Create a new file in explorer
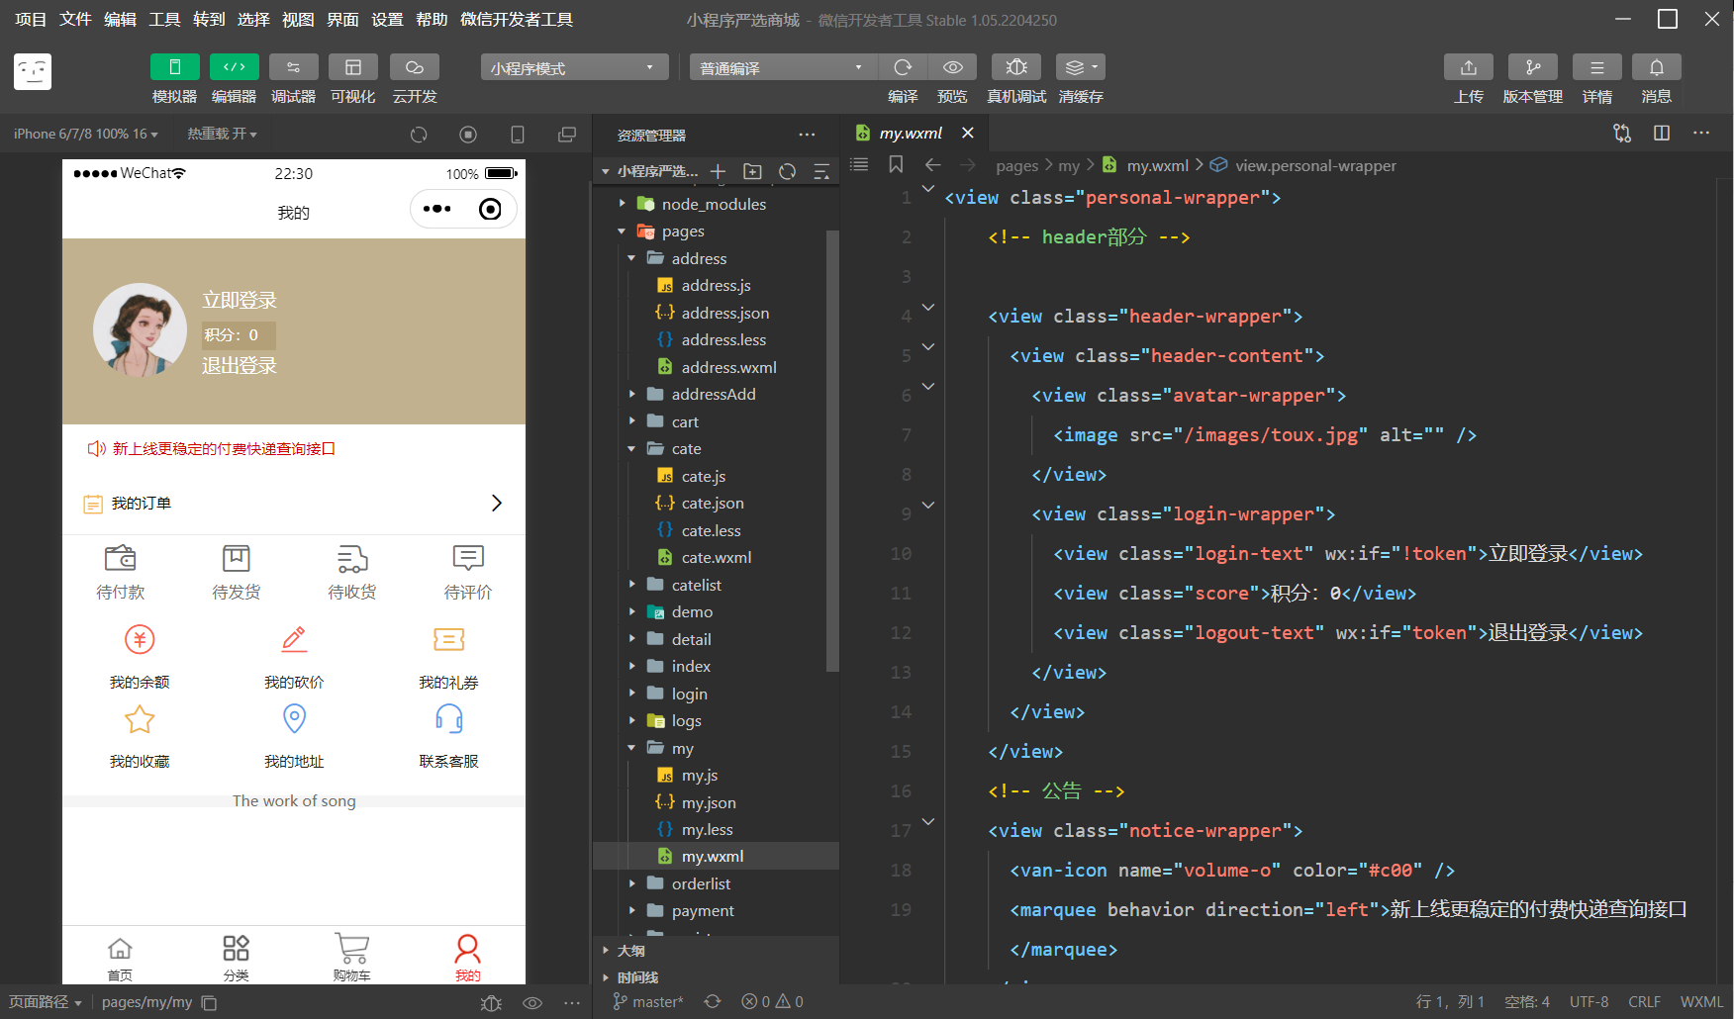 (718, 171)
